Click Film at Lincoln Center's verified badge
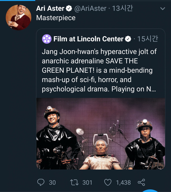 coord(128,39)
